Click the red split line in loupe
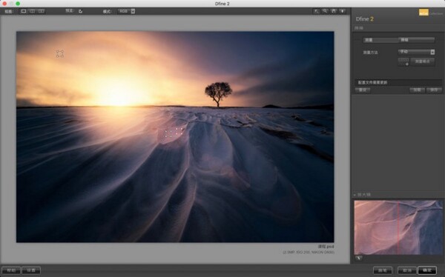This screenshot has height=277, width=445. tap(398, 227)
